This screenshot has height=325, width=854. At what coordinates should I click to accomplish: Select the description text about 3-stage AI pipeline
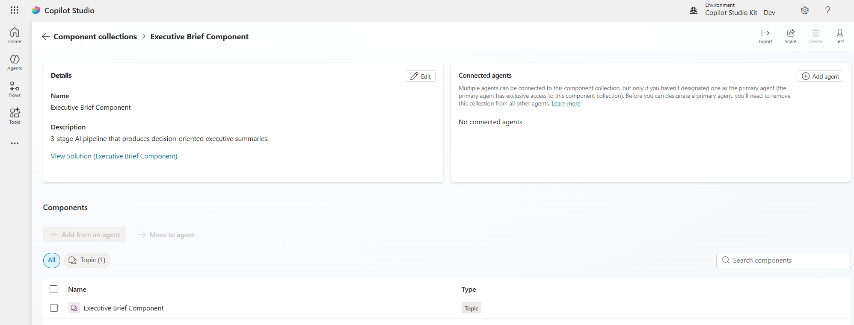160,139
